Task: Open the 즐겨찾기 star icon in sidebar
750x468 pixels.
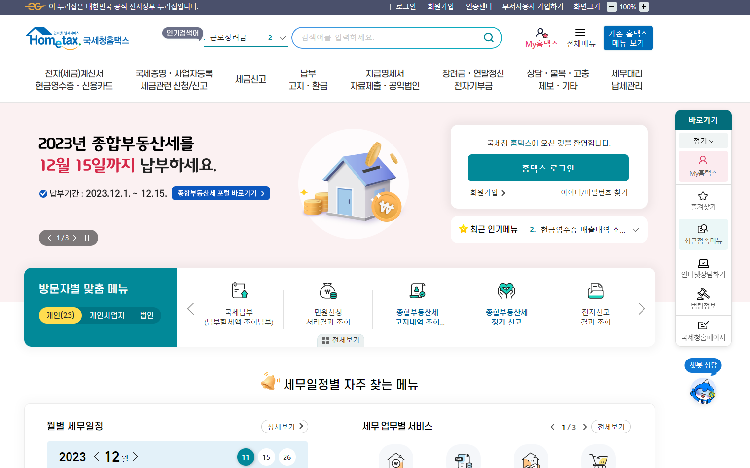Action: click(703, 200)
